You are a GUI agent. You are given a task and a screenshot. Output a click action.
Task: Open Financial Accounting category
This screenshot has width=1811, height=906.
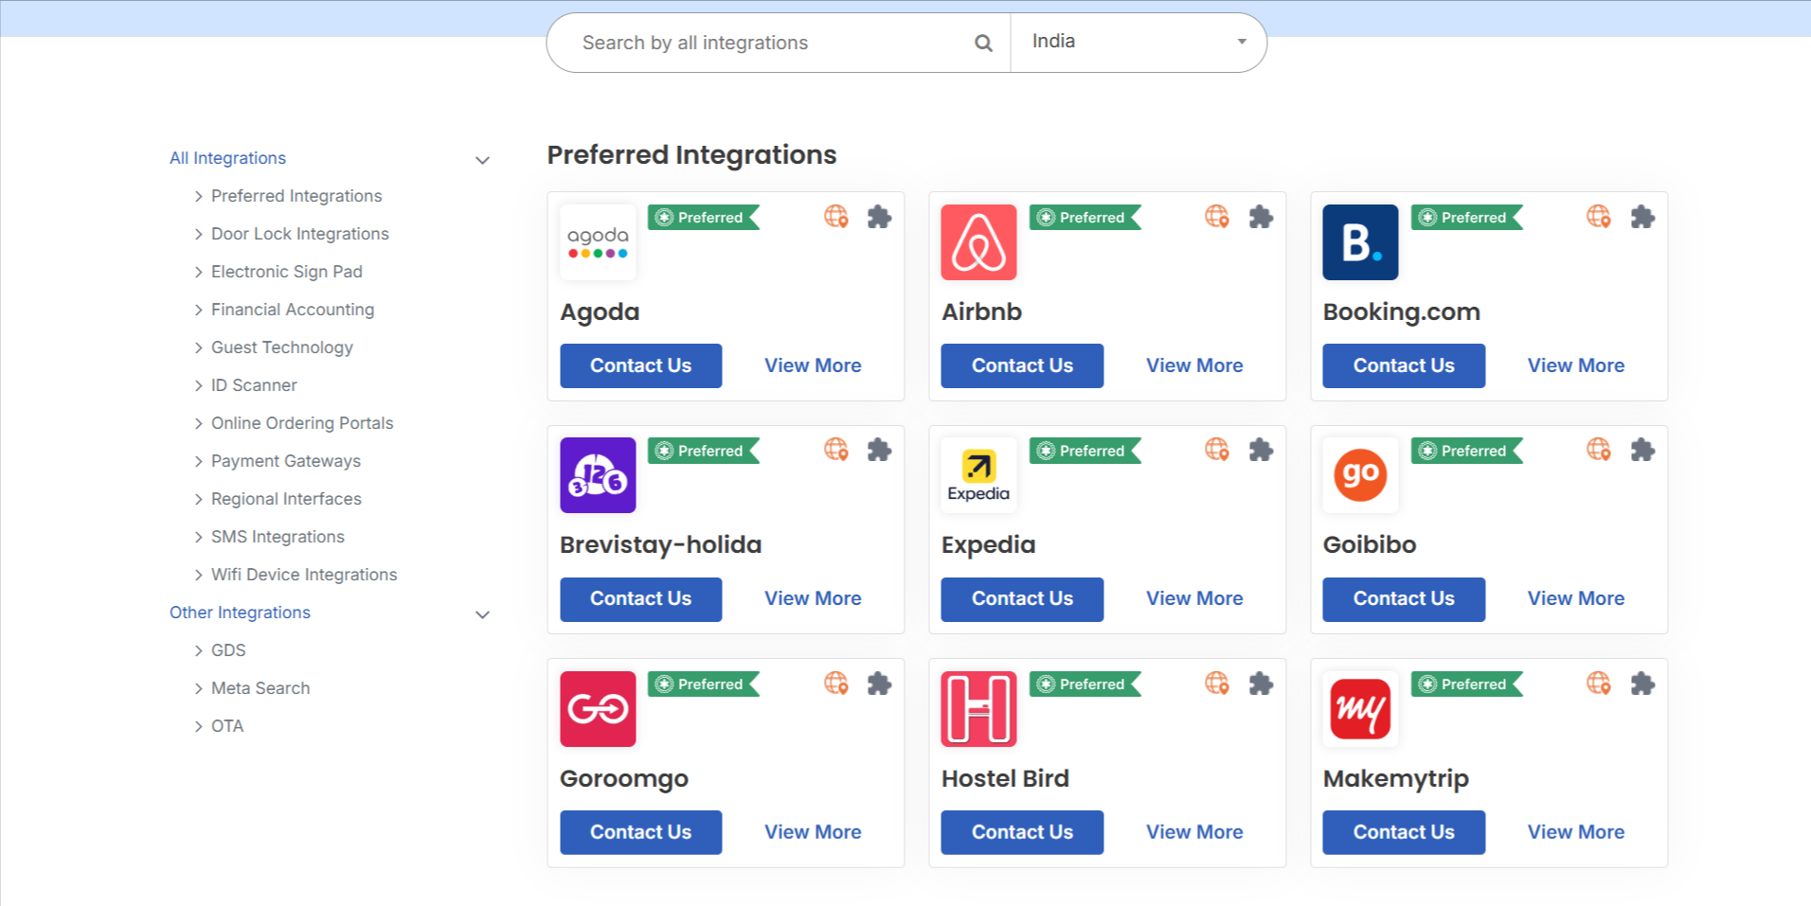pyautogui.click(x=293, y=310)
